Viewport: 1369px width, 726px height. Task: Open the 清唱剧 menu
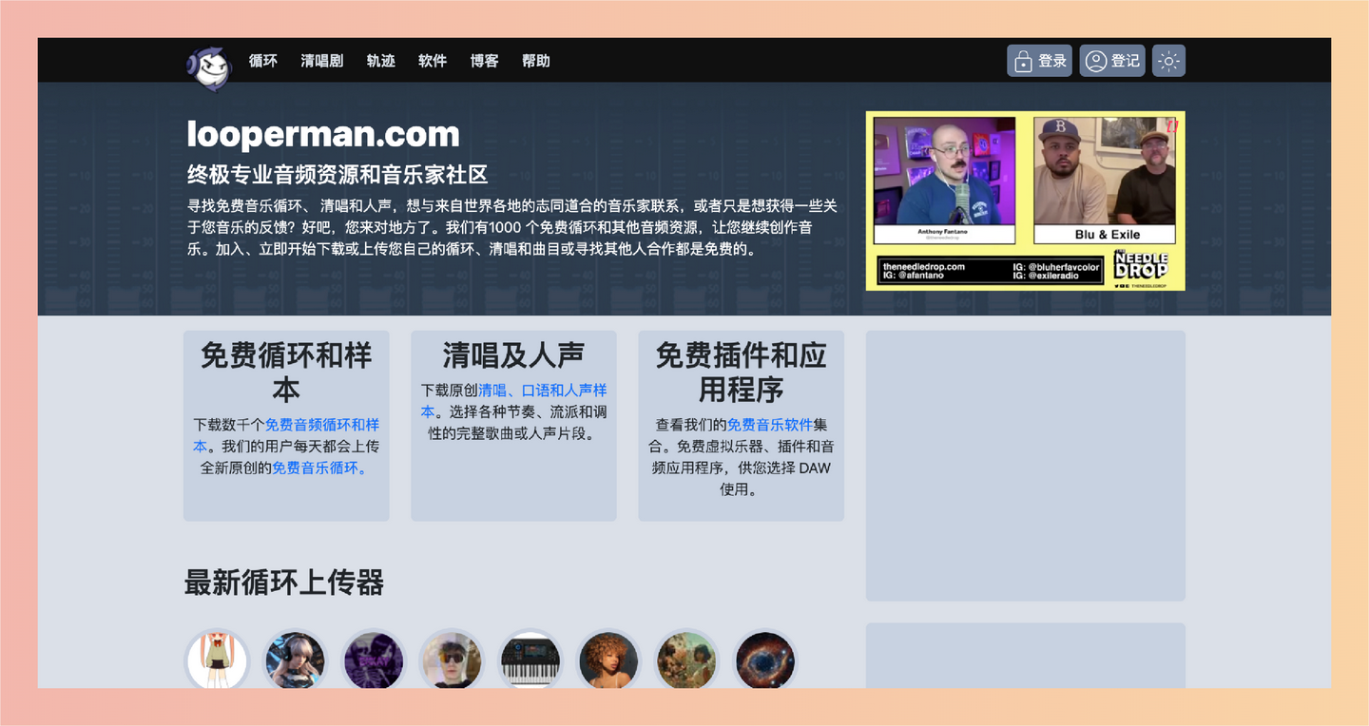tap(322, 61)
